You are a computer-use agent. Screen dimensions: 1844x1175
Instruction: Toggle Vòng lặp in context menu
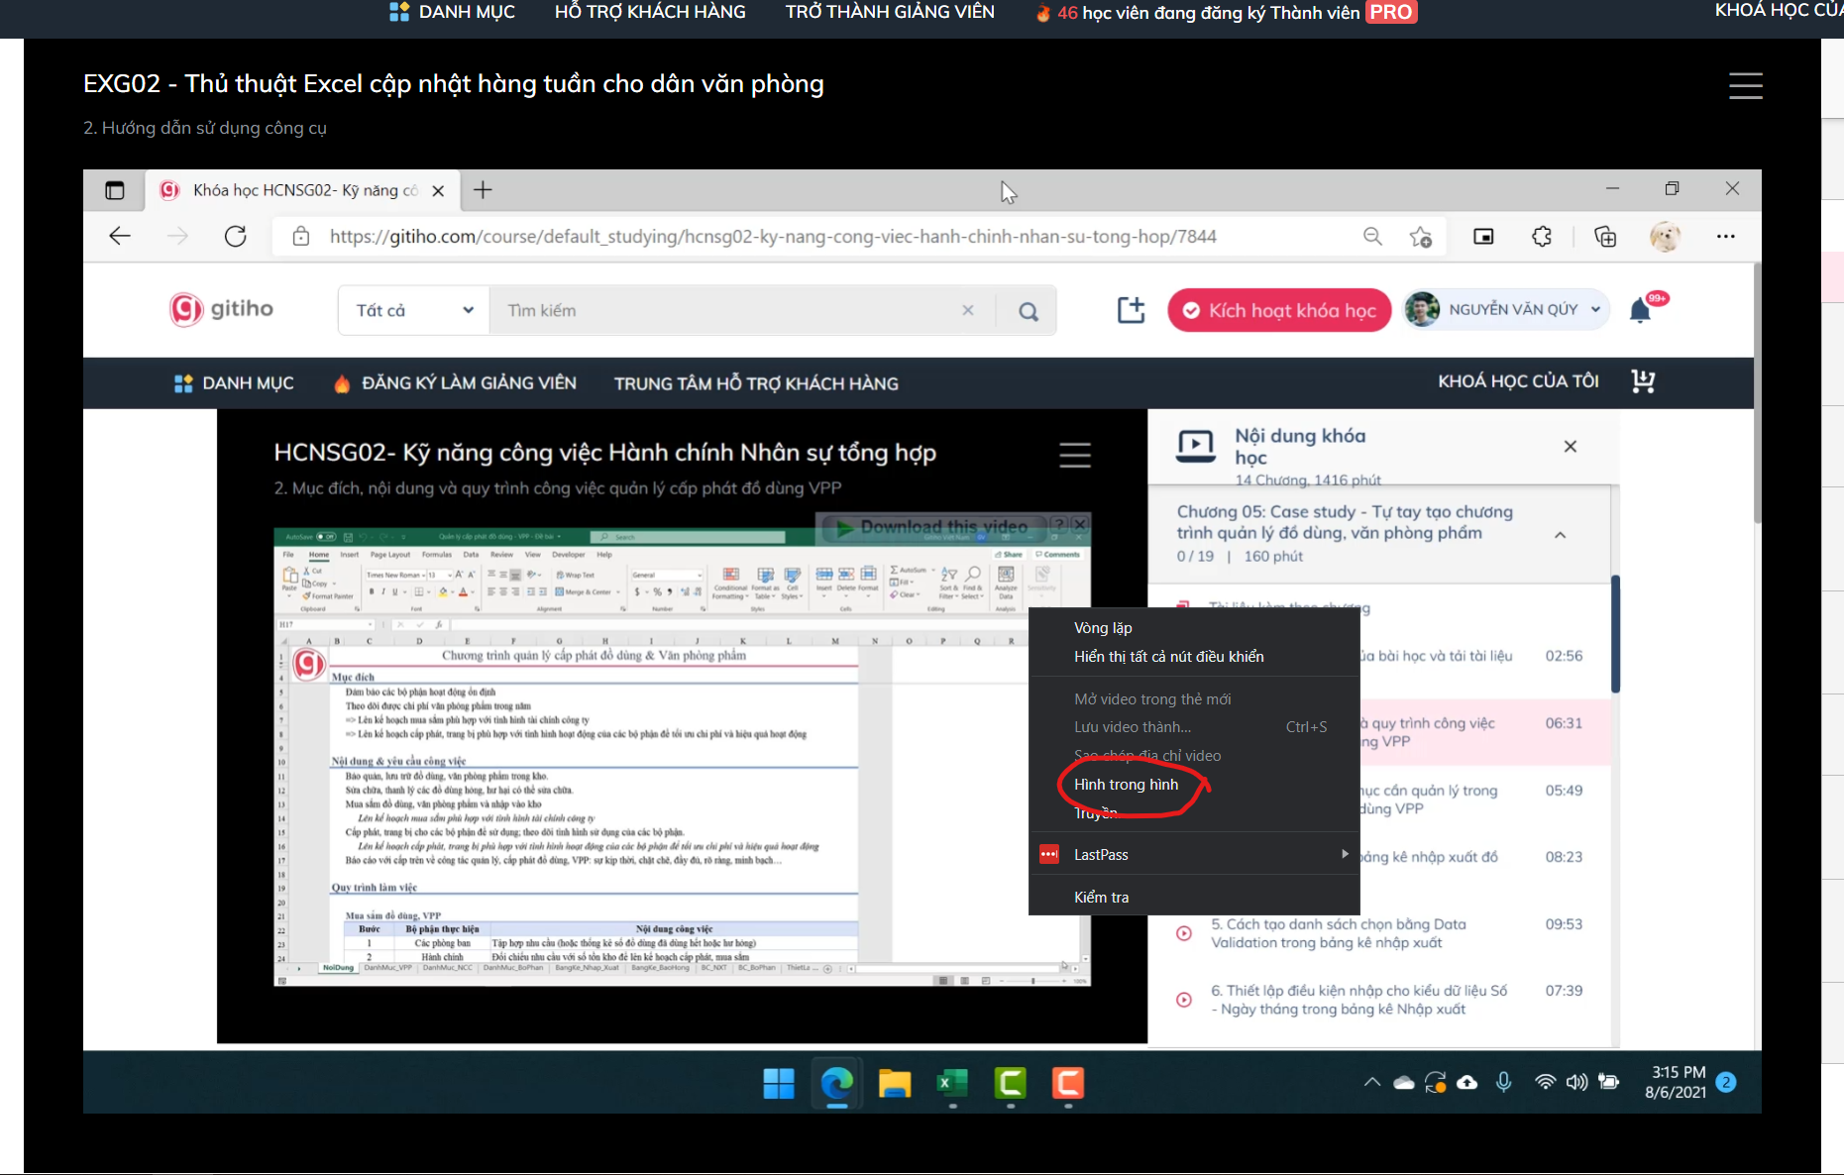1194,628
